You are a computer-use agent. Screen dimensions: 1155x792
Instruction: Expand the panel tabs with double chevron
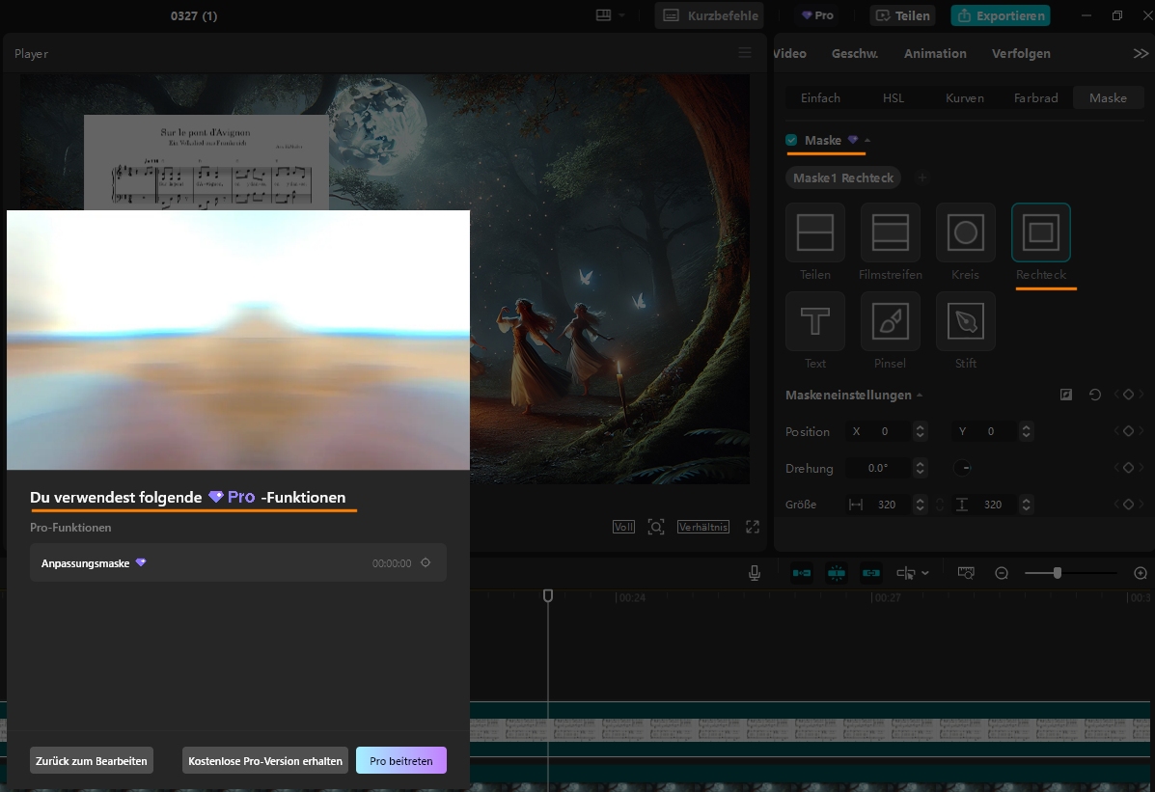click(1141, 53)
